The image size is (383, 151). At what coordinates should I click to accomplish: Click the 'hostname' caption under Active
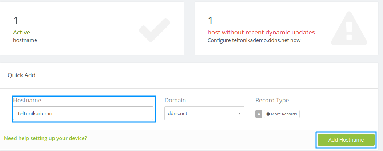(25, 40)
